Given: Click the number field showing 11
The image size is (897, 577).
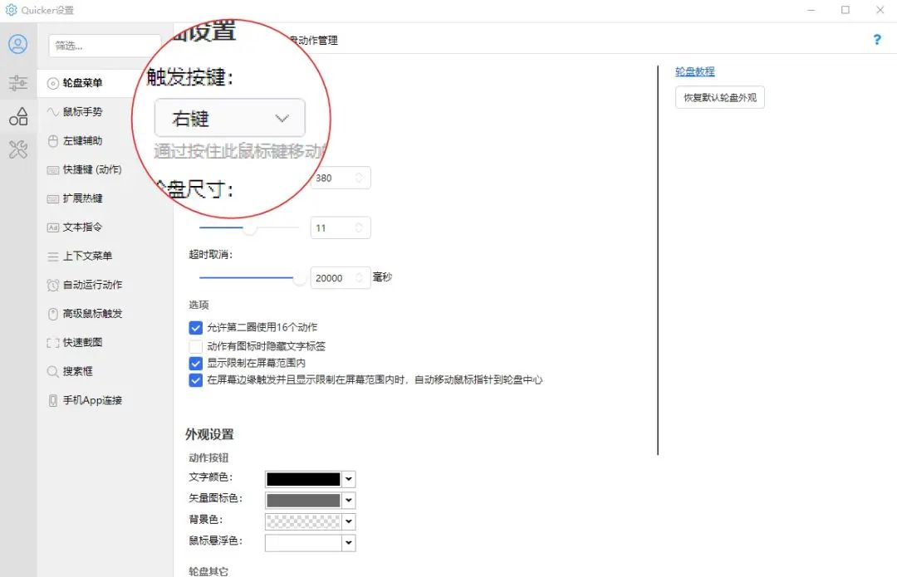Looking at the screenshot, I should click(x=341, y=227).
